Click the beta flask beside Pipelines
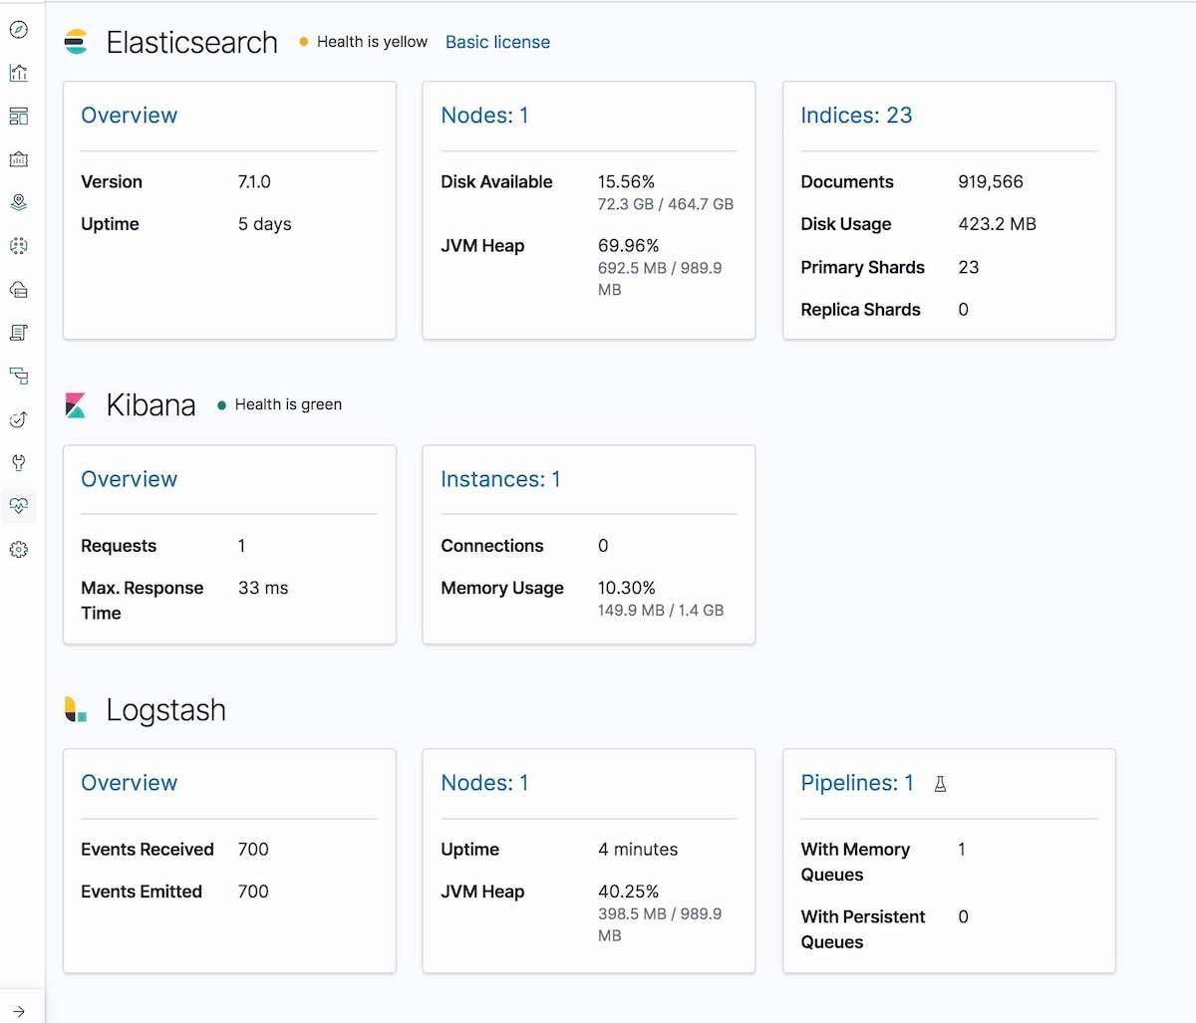The width and height of the screenshot is (1196, 1023). click(x=939, y=785)
